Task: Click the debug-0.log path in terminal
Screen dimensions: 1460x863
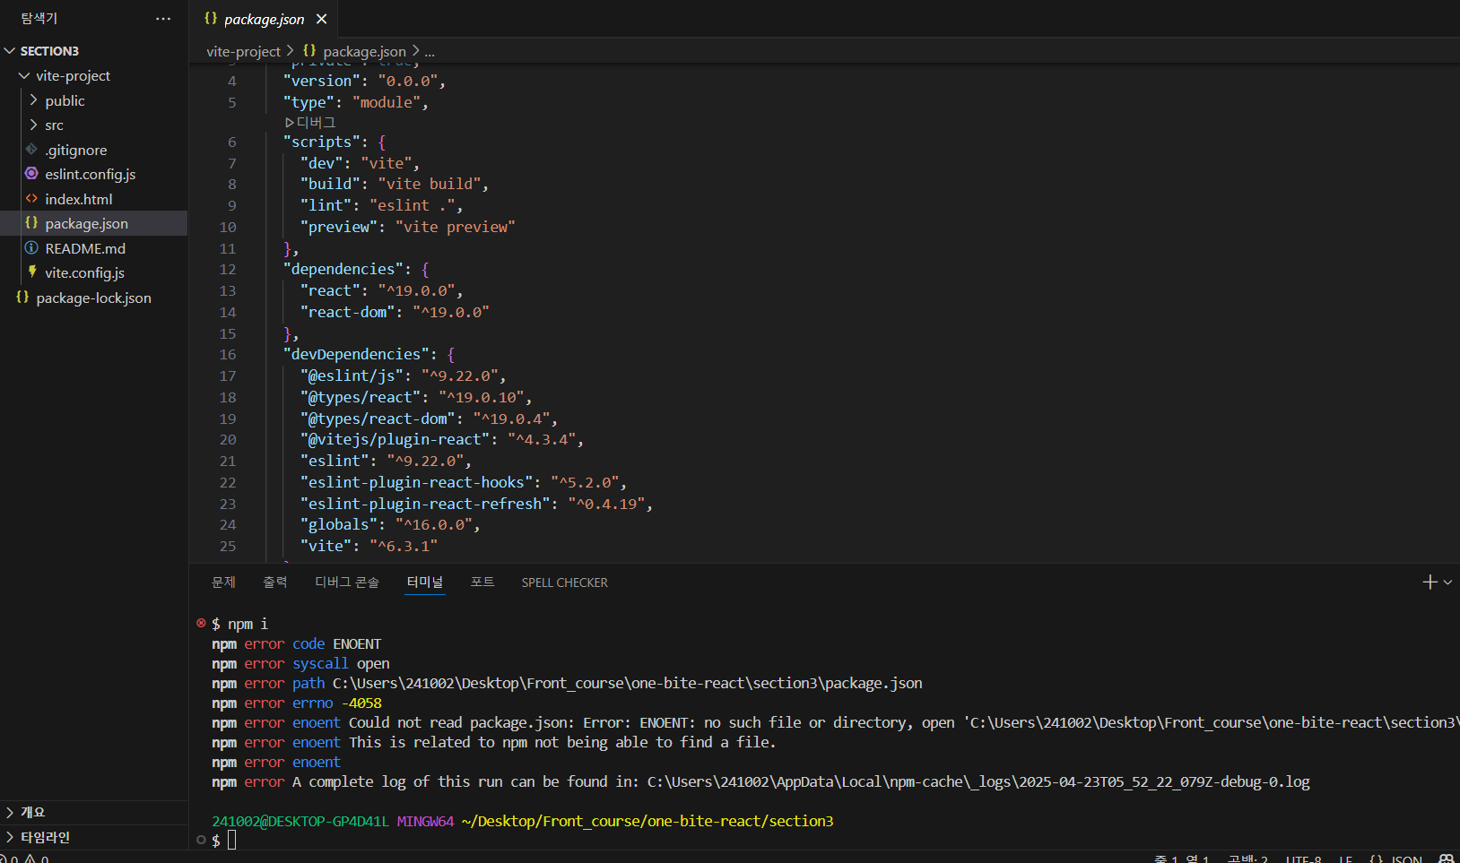Action: tap(978, 781)
